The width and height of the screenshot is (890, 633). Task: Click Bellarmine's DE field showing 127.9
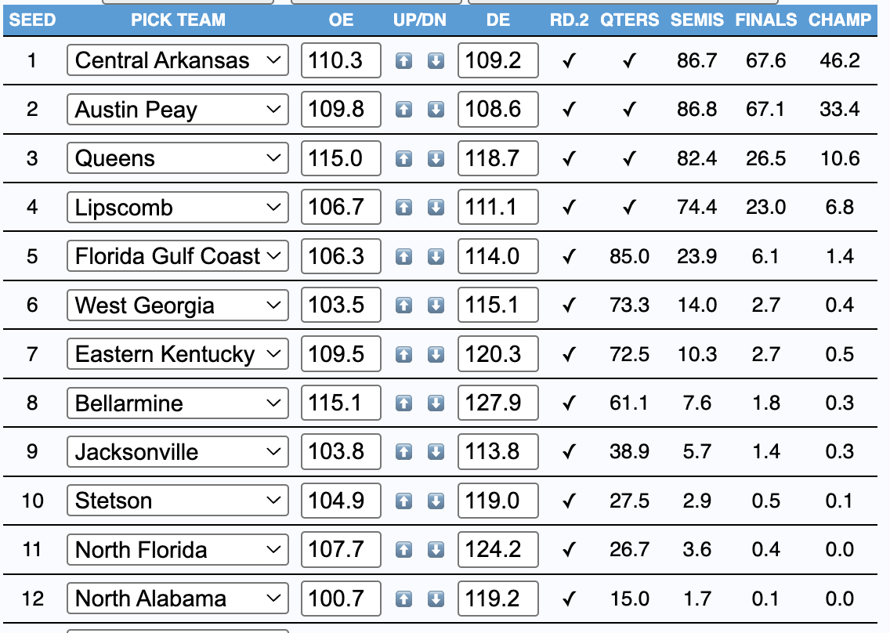[497, 403]
